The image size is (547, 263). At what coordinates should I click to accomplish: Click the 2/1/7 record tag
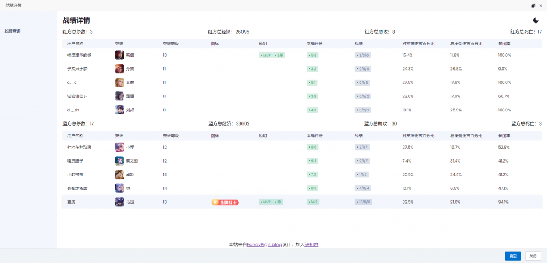[x=363, y=148]
